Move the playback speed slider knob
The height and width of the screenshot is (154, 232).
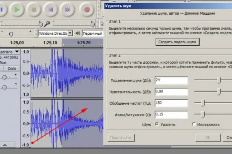(11, 34)
